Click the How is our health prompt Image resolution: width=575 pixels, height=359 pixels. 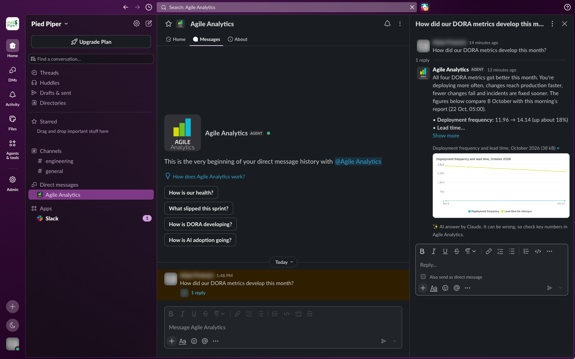click(191, 193)
